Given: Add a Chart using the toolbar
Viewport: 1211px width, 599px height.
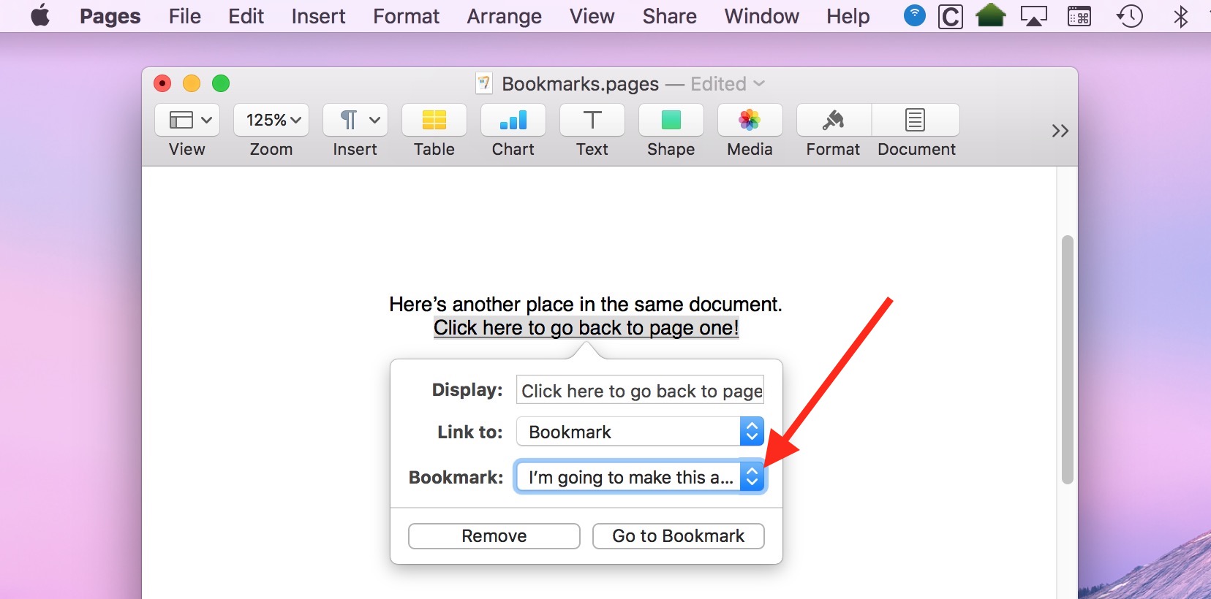Looking at the screenshot, I should coord(513,120).
